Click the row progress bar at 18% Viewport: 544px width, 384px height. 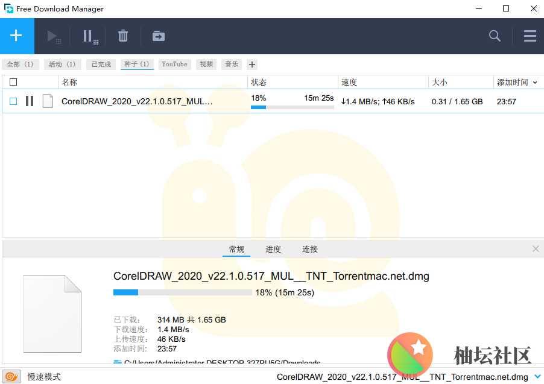(293, 107)
